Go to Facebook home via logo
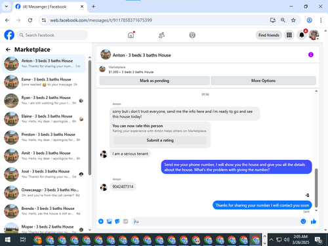The width and height of the screenshot is (328, 246). (x=9, y=35)
